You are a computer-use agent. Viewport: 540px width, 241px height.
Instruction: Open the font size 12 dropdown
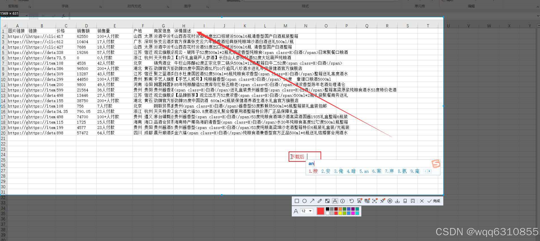(306, 211)
